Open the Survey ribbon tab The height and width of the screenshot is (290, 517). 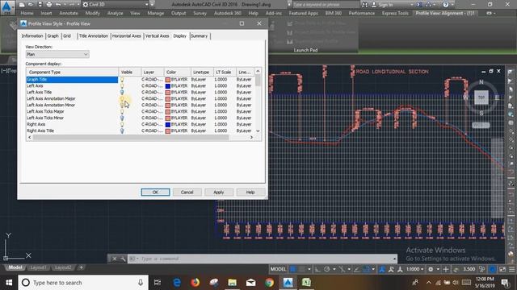tap(200, 13)
